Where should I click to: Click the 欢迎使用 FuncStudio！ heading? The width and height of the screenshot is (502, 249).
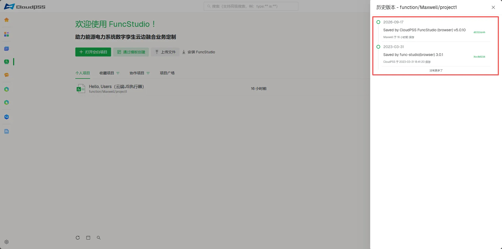pyautogui.click(x=115, y=24)
